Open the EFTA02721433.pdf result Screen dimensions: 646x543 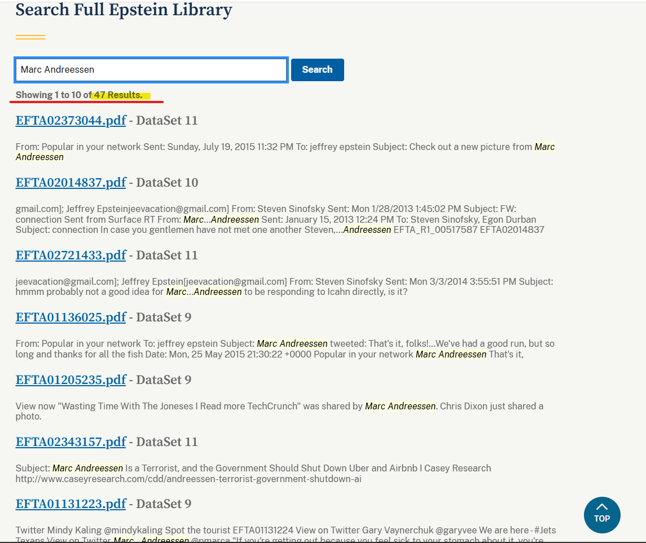tap(71, 255)
